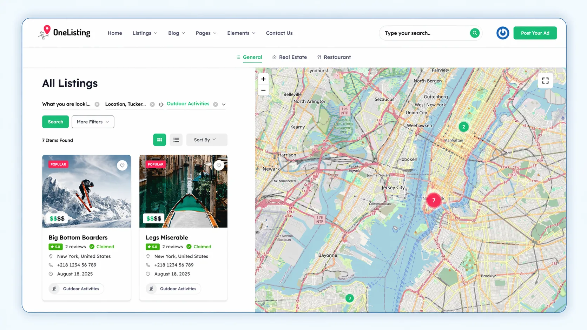This screenshot has width=587, height=330.
Task: Click 5.0 rating badge on Big Bottom Boarders
Action: click(55, 247)
